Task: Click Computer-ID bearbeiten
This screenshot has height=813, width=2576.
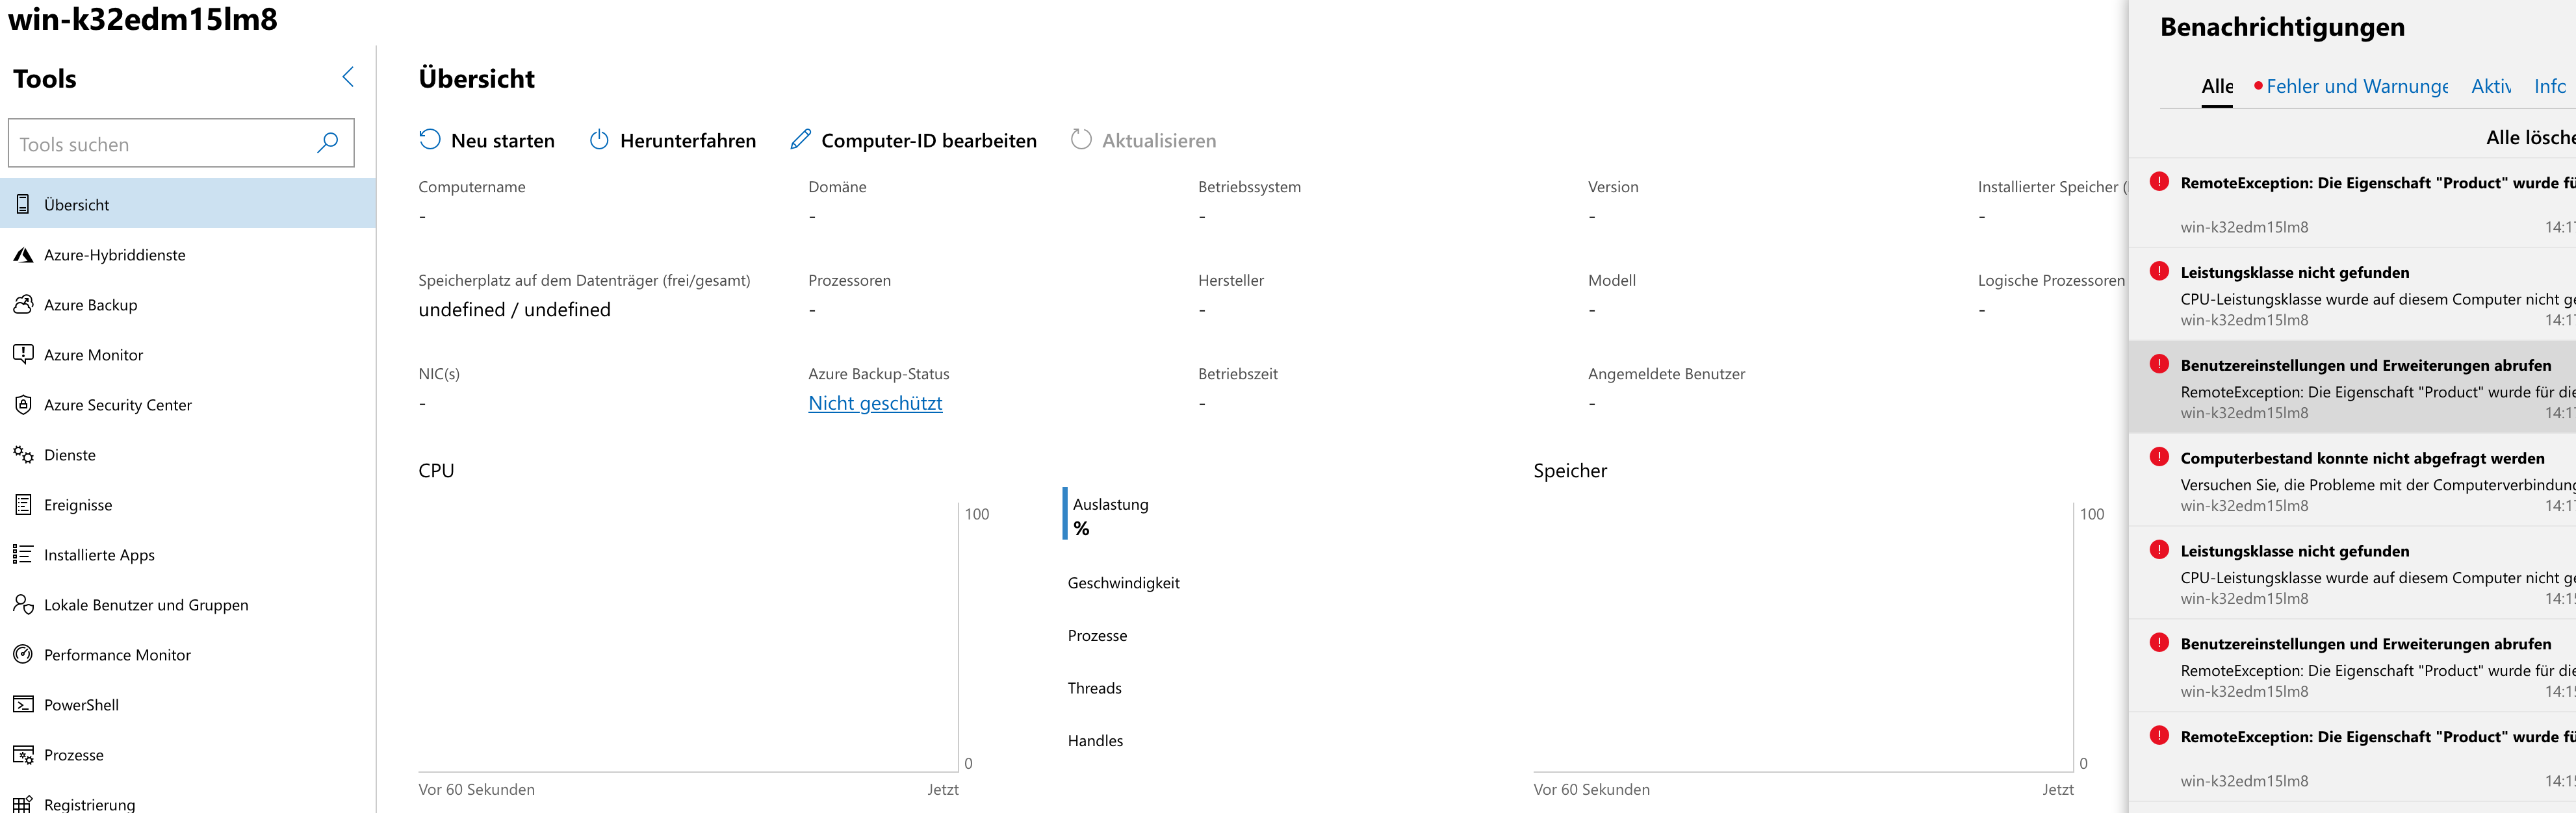Action: [913, 140]
